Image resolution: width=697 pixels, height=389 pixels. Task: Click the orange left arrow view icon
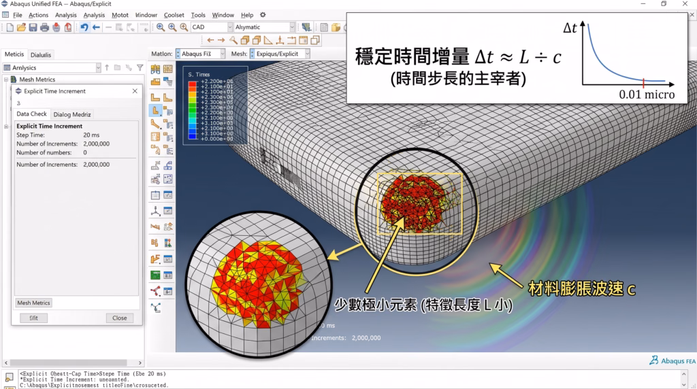pyautogui.click(x=210, y=40)
